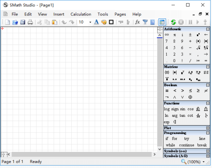Save the document with the floppy disk icon
Screen dimensions: 212x168
23,22
